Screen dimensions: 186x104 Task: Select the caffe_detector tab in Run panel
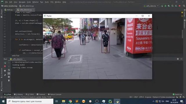tap(17, 59)
